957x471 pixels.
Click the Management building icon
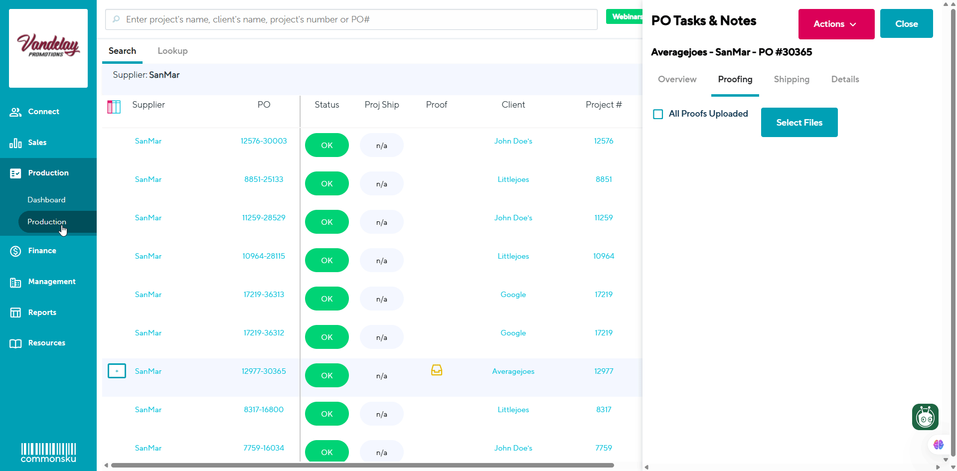(x=15, y=283)
